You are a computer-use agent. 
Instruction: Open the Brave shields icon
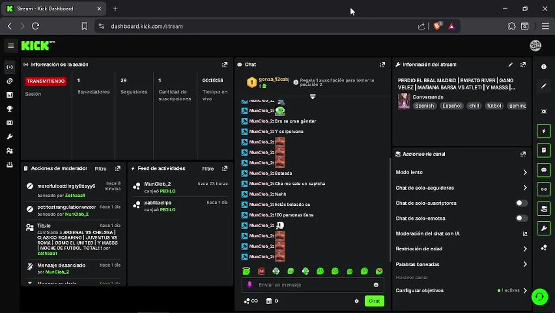pyautogui.click(x=437, y=26)
